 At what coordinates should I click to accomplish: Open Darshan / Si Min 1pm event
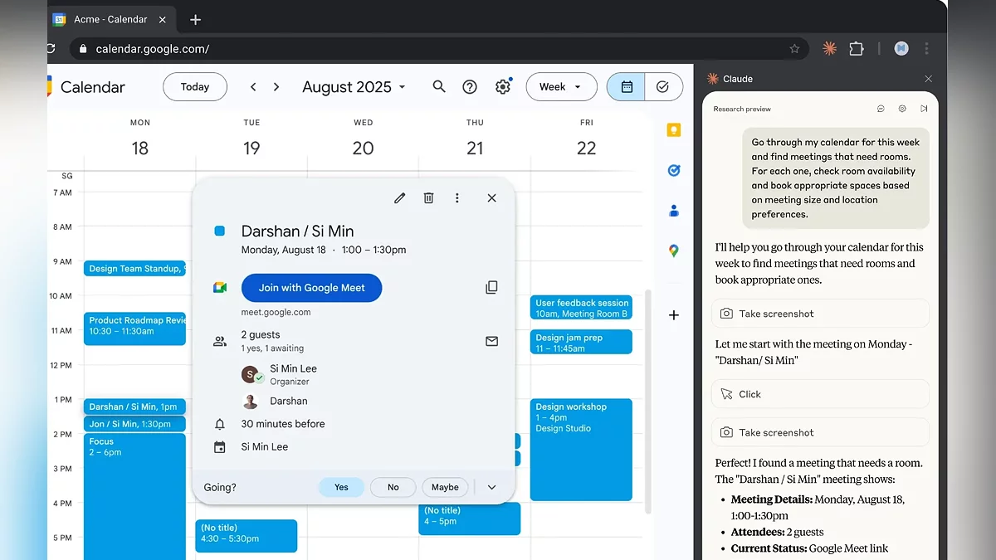pos(134,407)
